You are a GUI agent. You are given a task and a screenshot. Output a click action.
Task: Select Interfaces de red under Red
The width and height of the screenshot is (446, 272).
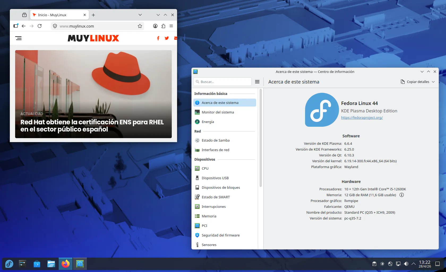[x=215, y=150]
